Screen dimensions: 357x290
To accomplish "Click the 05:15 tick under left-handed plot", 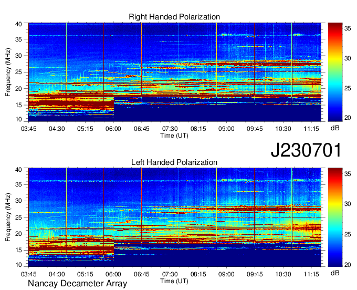I will pyautogui.click(x=85, y=274).
